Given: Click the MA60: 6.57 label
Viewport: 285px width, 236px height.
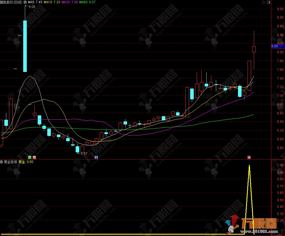Looking at the screenshot, I should [87, 2].
